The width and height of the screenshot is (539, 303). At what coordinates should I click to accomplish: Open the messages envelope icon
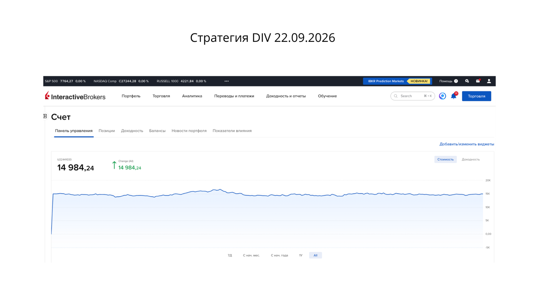[478, 81]
